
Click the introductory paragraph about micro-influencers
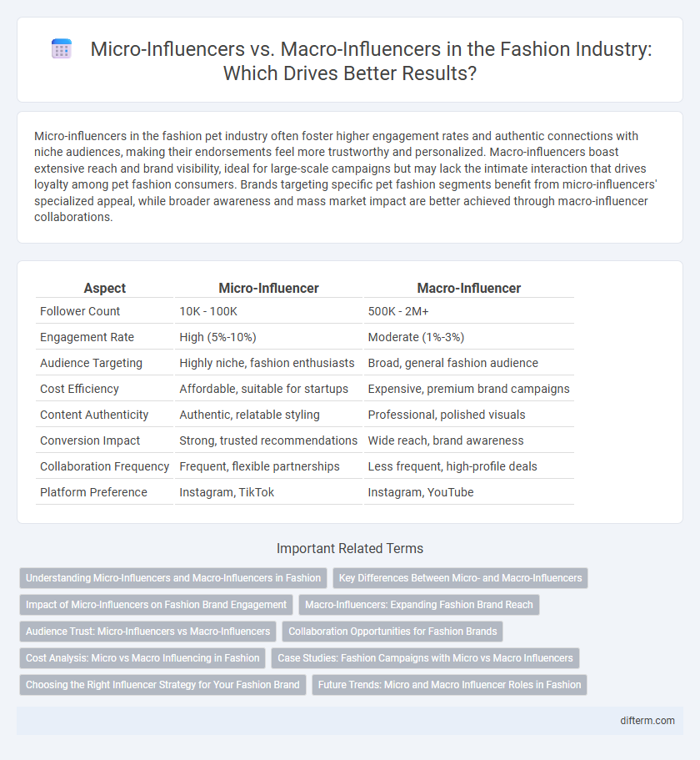point(345,176)
